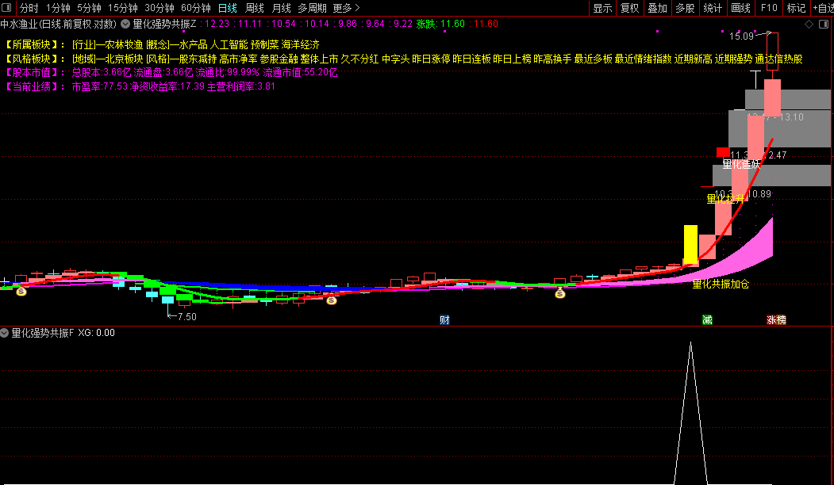Click the topmost hollow red candle
Viewport: 834px width, 485px height.
pyautogui.click(x=772, y=52)
